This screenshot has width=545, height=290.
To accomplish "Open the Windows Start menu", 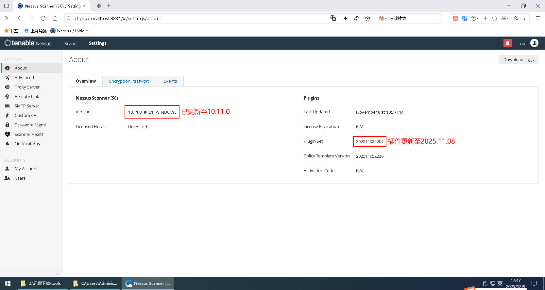I will point(8,283).
